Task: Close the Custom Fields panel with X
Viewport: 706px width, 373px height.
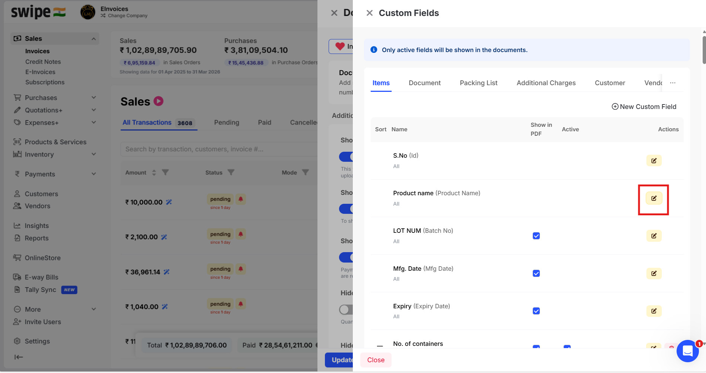Action: tap(370, 13)
